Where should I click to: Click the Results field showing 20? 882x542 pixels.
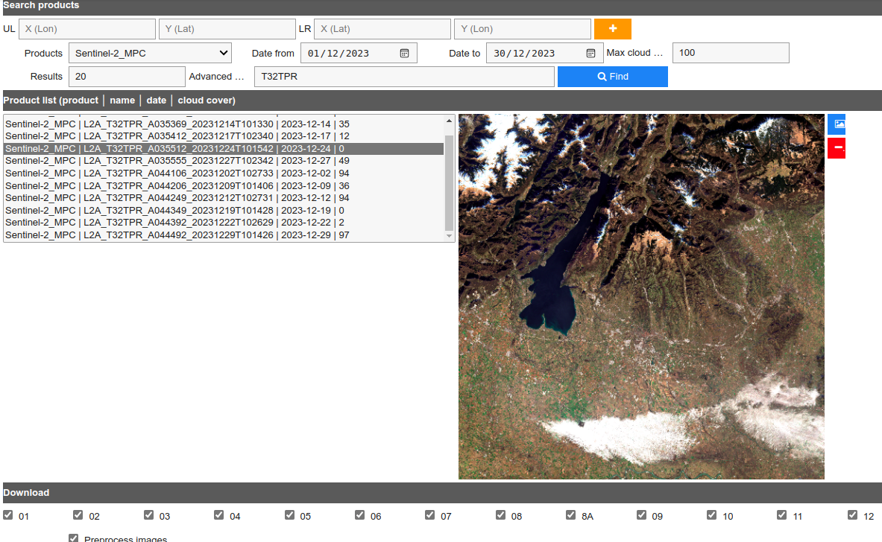[127, 76]
